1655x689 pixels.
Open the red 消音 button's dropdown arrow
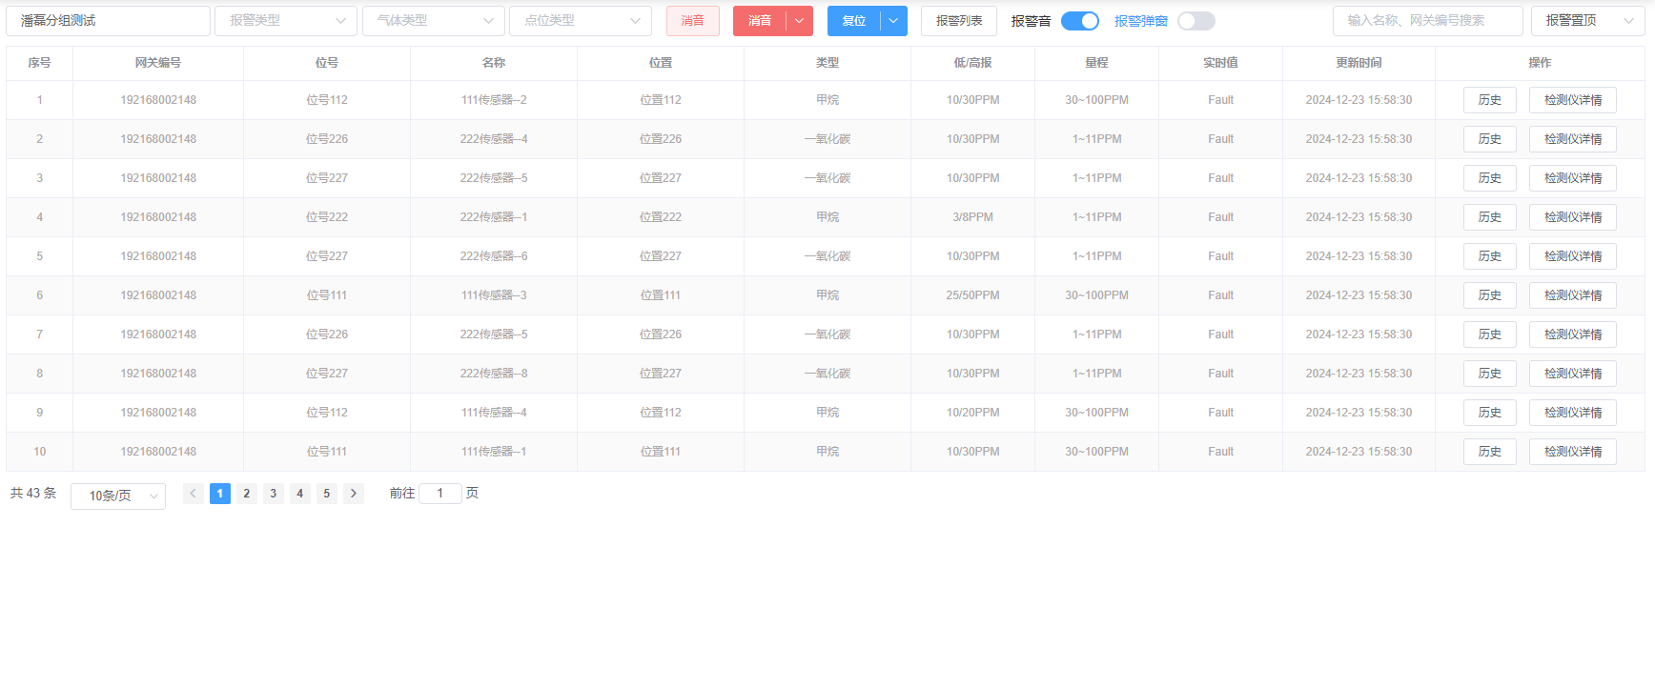(x=800, y=21)
